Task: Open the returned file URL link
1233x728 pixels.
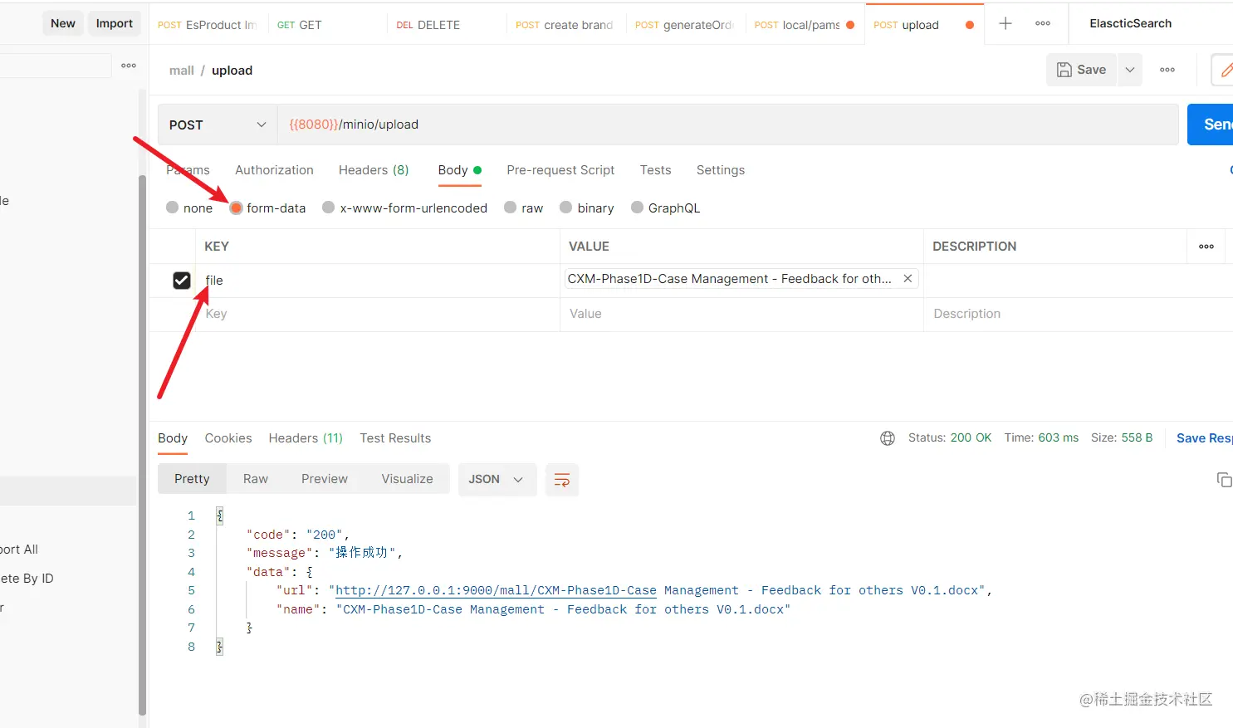Action: 496,590
